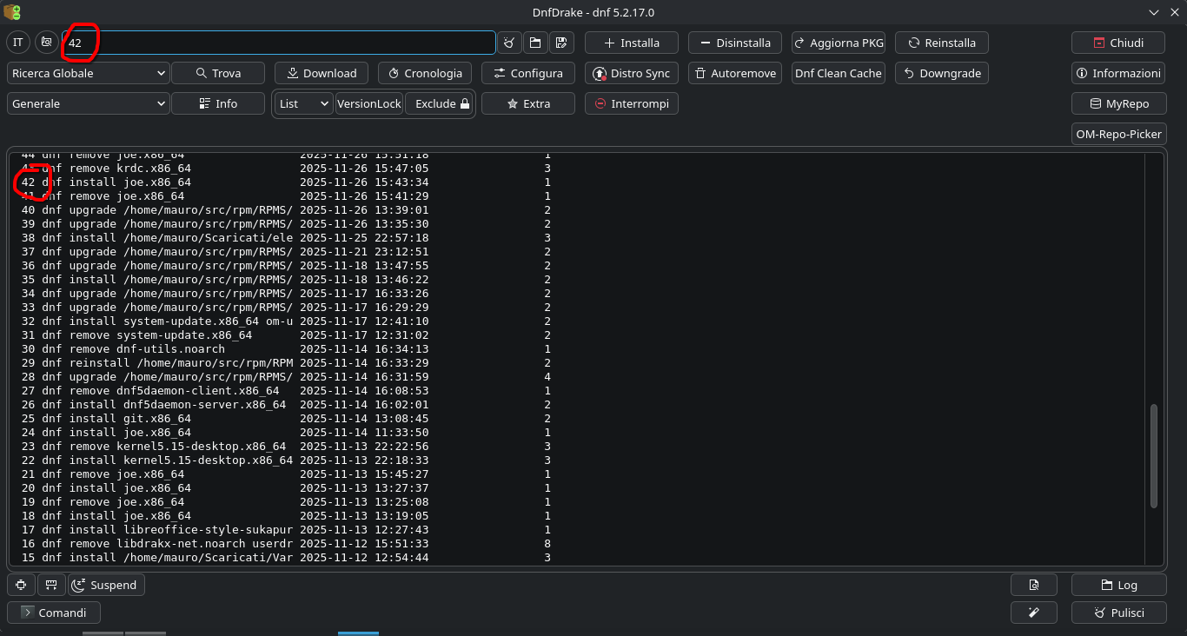
Task: Click the second icon left of Suspend
Action: click(51, 585)
